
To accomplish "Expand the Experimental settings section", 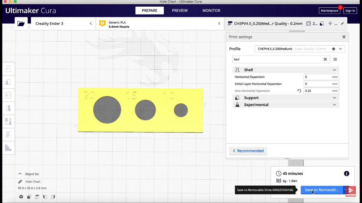I will click(x=334, y=105).
